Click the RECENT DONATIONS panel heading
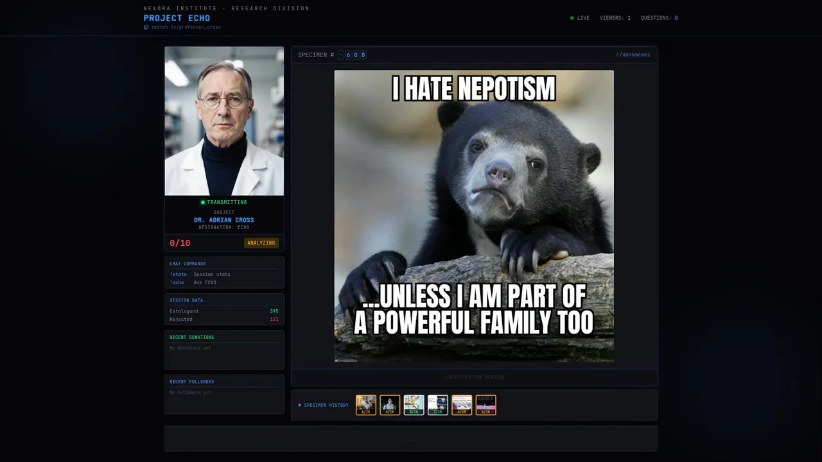Viewport: 822px width, 462px height. pos(192,337)
